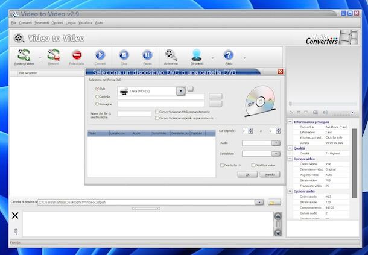Select the Cartella radio button
This screenshot has height=255, width=368.
point(97,96)
